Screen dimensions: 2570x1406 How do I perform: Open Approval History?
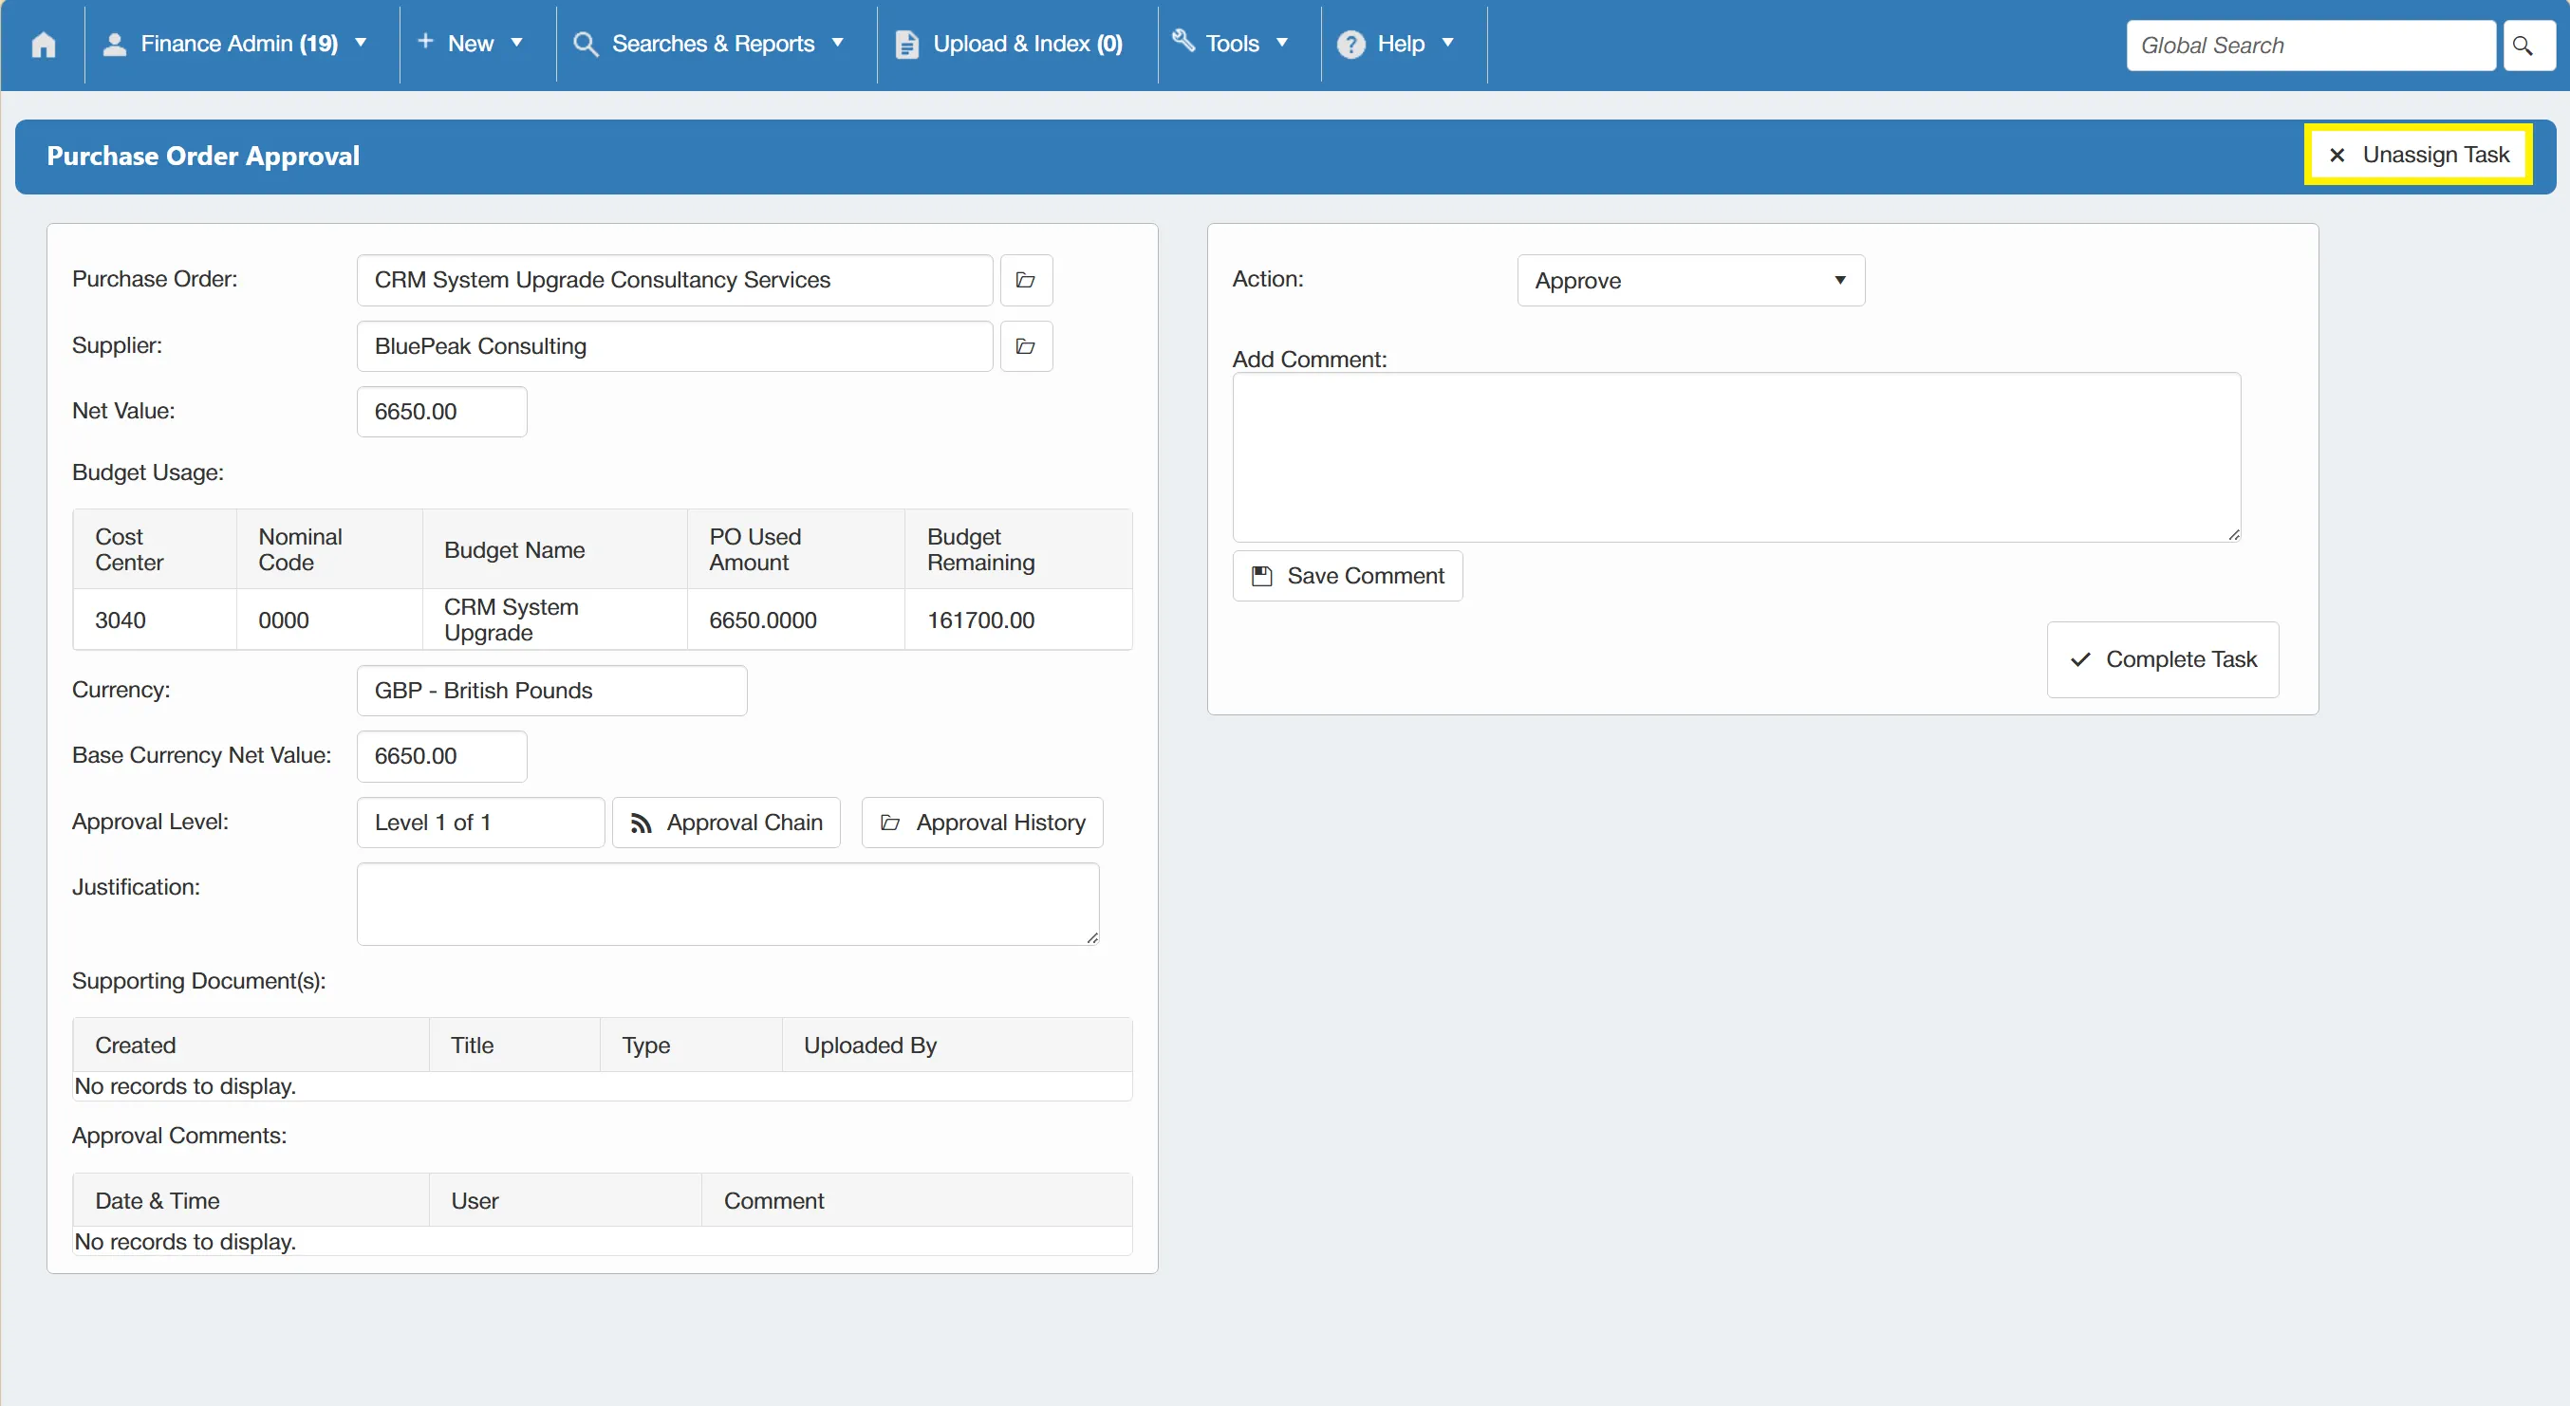click(x=981, y=822)
